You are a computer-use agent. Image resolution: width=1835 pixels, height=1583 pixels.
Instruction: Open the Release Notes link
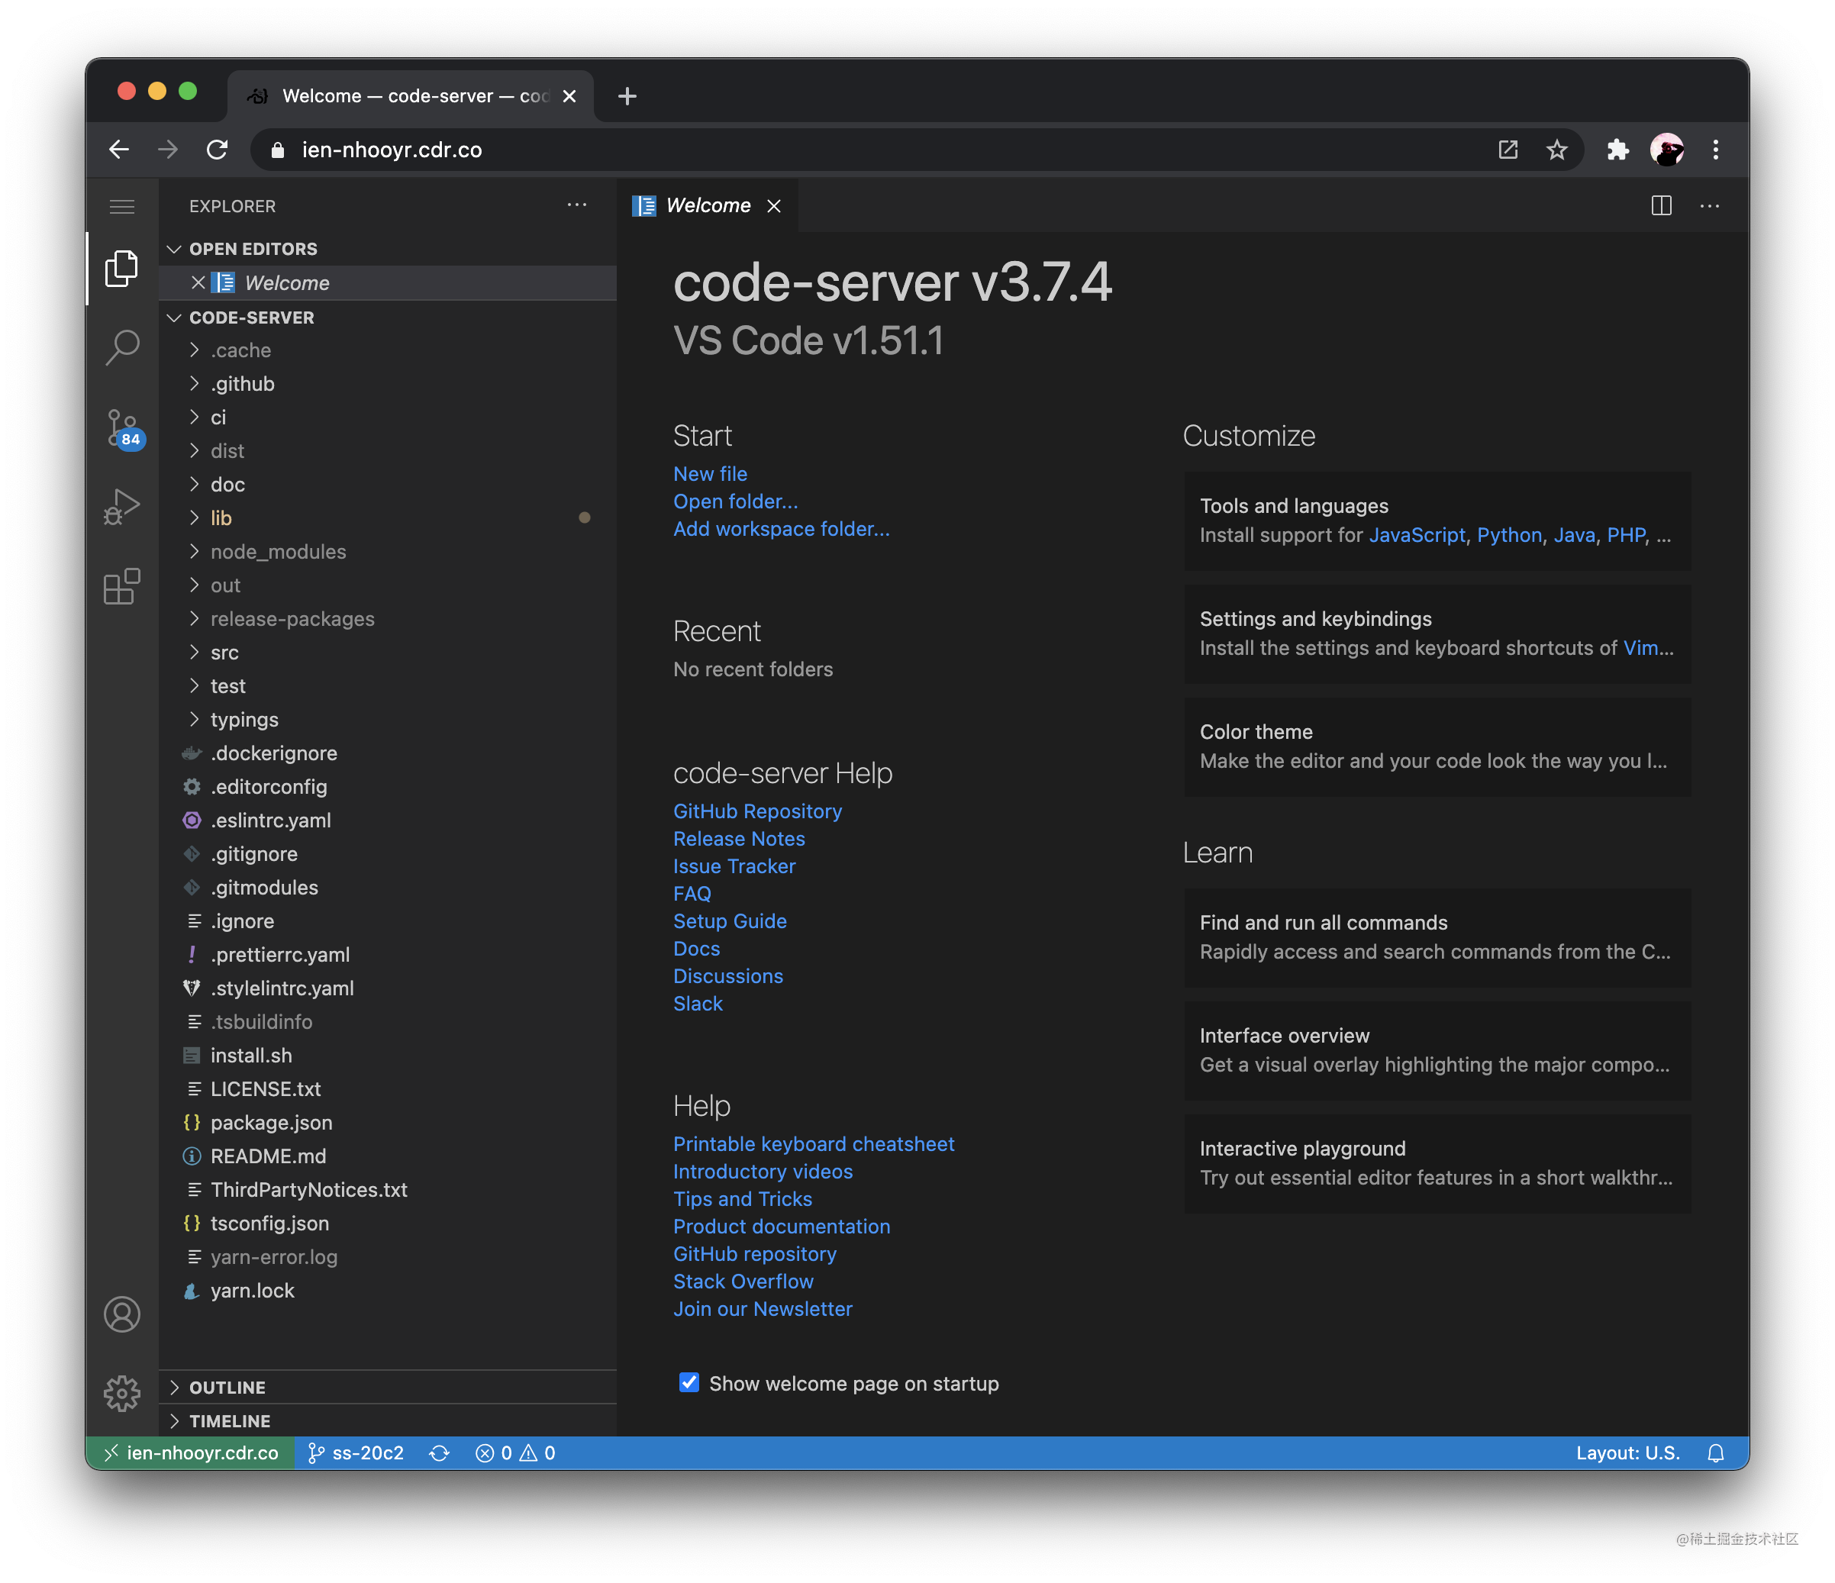pos(739,838)
